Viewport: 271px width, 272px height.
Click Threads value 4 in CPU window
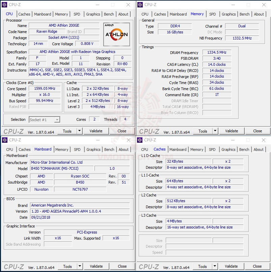pos(125,119)
